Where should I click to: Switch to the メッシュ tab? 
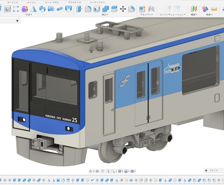point(31,2)
